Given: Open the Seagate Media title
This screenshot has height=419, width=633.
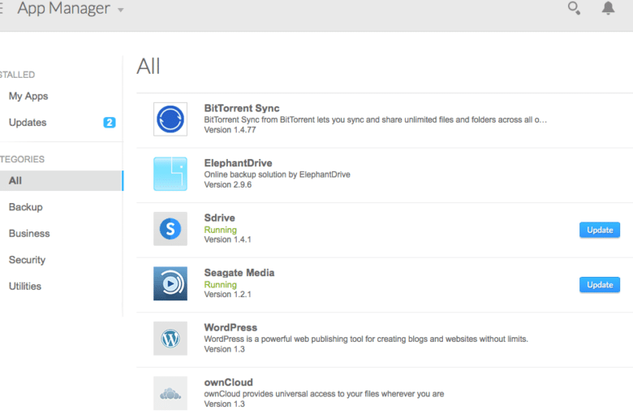Looking at the screenshot, I should (x=239, y=273).
